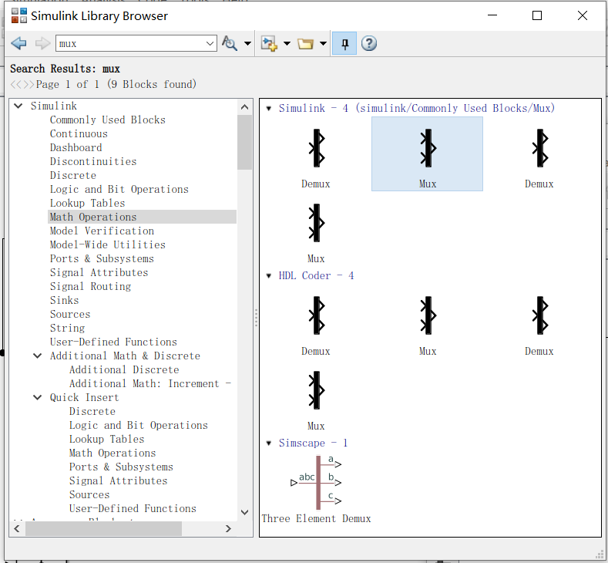608x563 pixels.
Task: Select top-level User-Defined Functions
Action: tap(113, 342)
